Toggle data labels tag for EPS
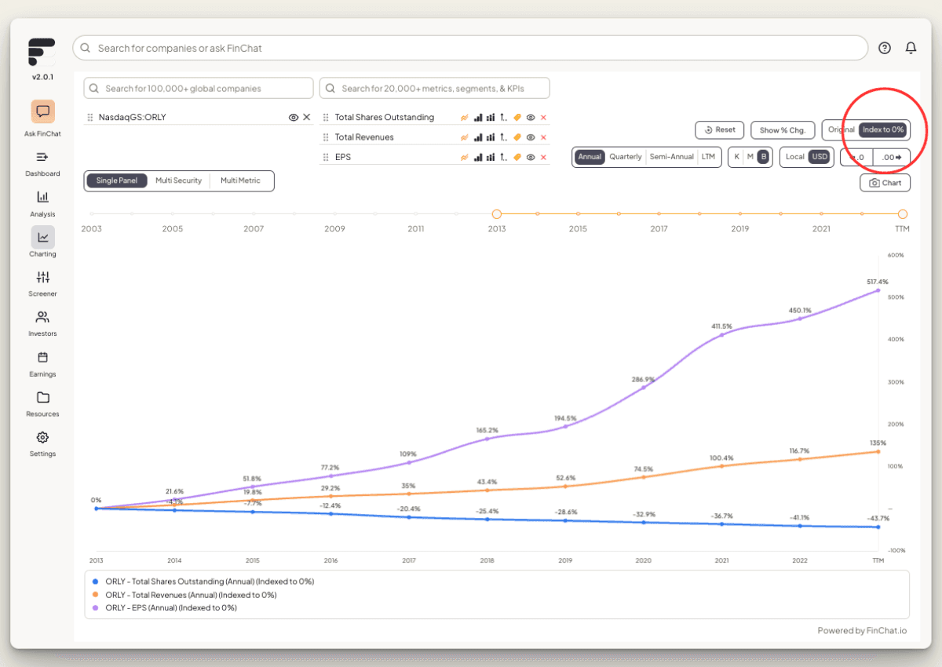 pos(517,157)
